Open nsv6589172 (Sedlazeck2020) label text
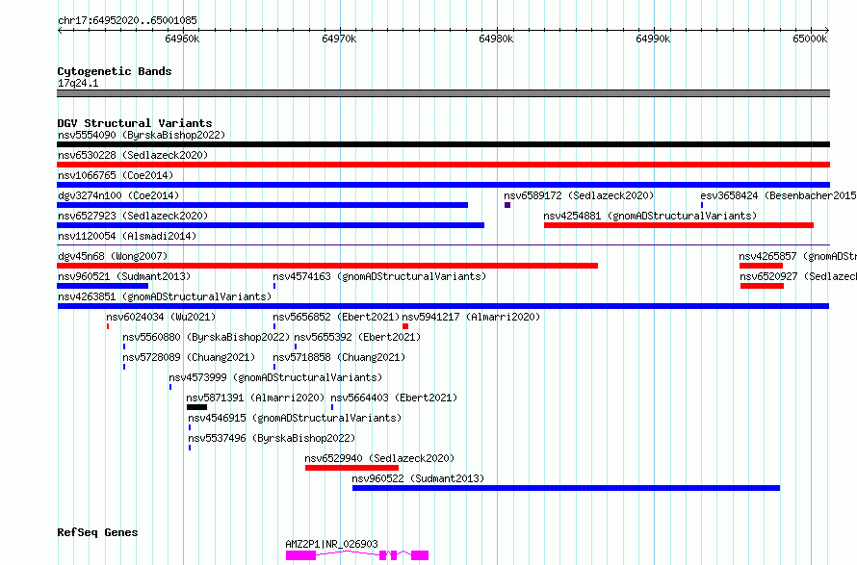This screenshot has height=565, width=857. pyautogui.click(x=579, y=195)
